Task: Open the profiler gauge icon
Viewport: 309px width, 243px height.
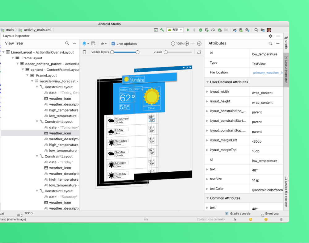Action: click(x=213, y=30)
